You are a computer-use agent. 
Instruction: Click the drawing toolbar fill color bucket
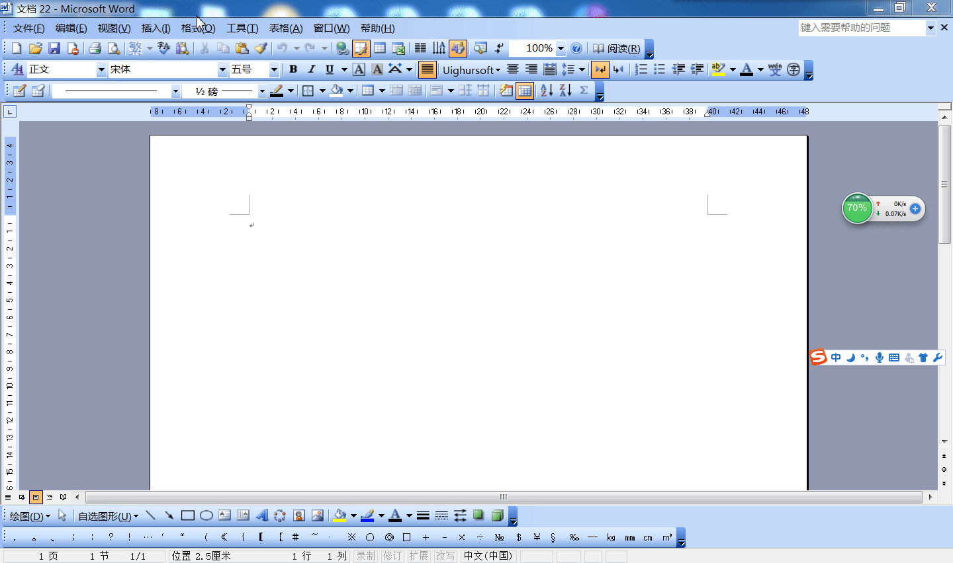tap(340, 515)
